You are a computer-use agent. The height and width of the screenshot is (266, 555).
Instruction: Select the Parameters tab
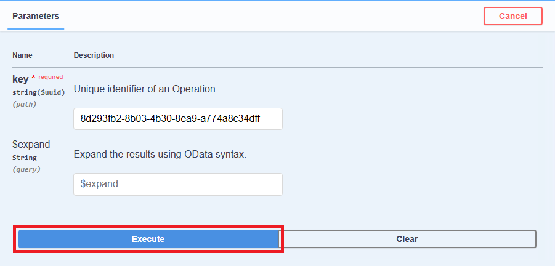coord(36,16)
